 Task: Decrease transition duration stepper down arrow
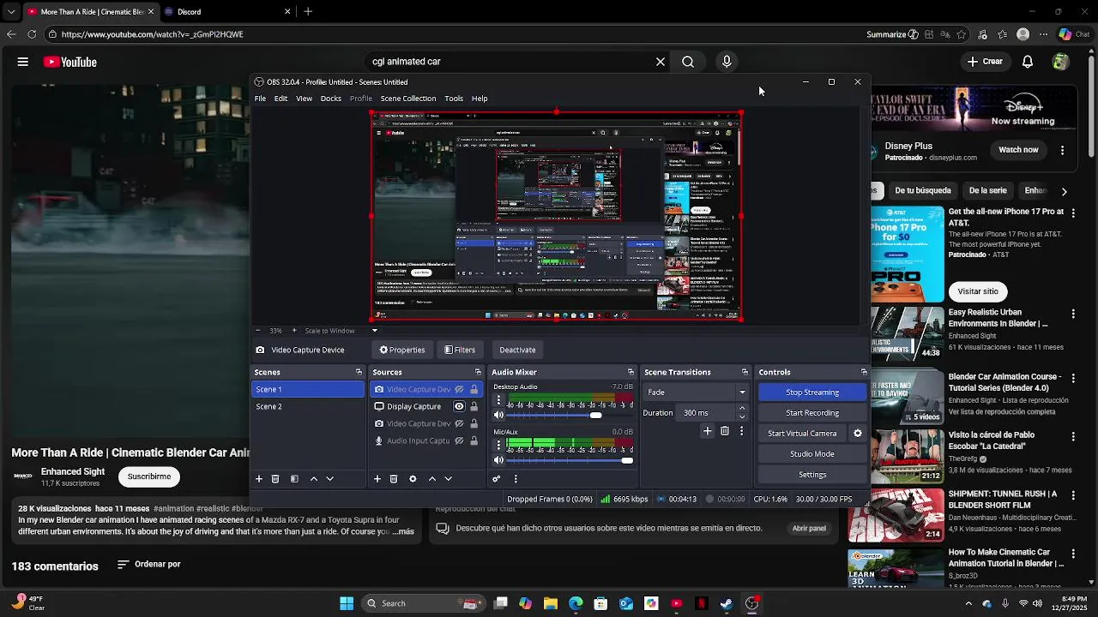[x=742, y=416]
